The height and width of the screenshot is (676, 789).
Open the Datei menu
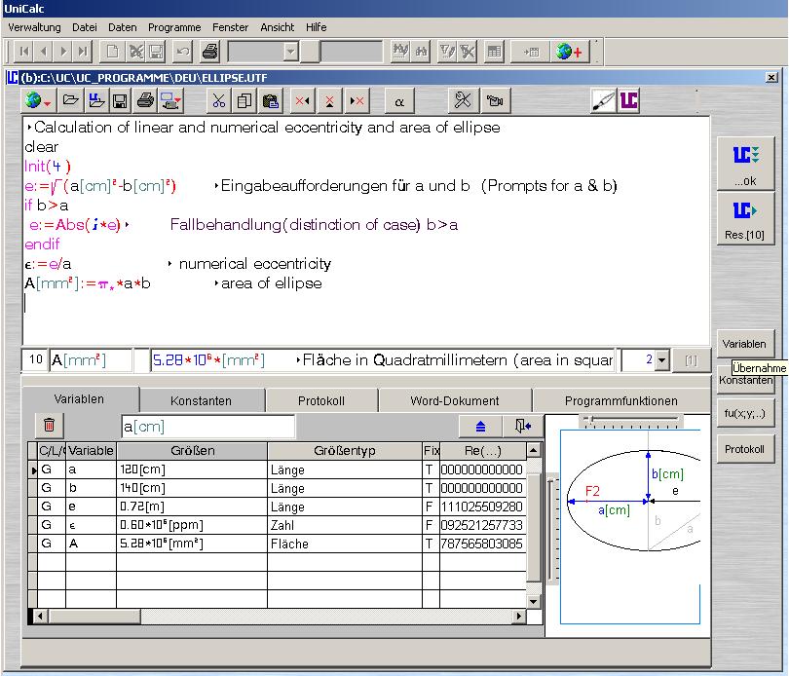[x=85, y=27]
